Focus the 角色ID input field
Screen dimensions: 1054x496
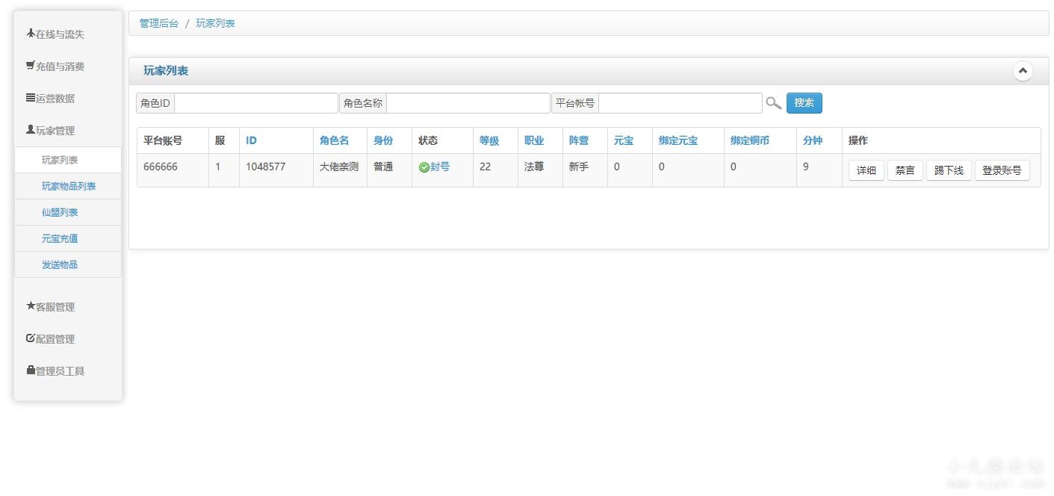tap(255, 103)
